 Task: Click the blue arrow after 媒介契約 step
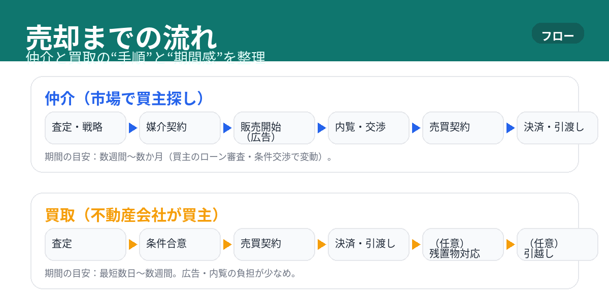click(227, 128)
